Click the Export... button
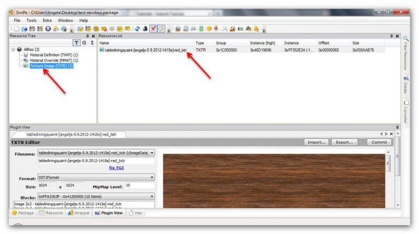Viewport: 419px width, 234px height. 344,142
